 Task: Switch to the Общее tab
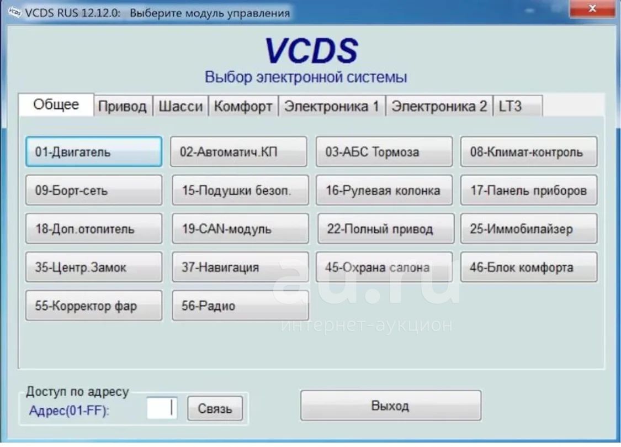tap(56, 104)
